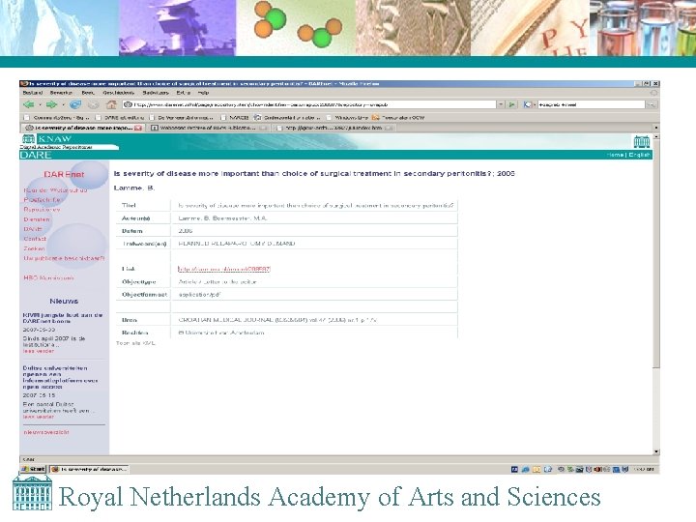This screenshot has height=522, width=696.
Task: Open the 'DARE uitvoering' bookmark
Action: click(x=121, y=118)
